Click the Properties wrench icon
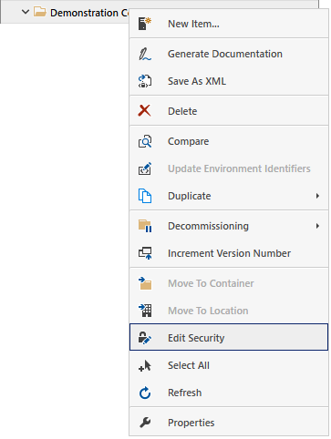This screenshot has height=439, width=331. 145,423
